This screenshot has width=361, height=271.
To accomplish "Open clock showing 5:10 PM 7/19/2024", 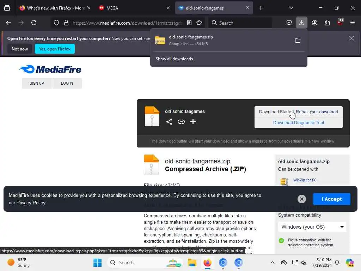I will click(x=322, y=263).
